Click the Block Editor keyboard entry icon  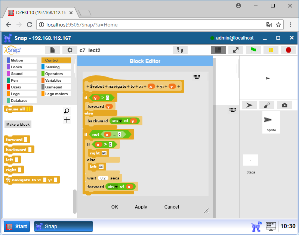pos(197,77)
